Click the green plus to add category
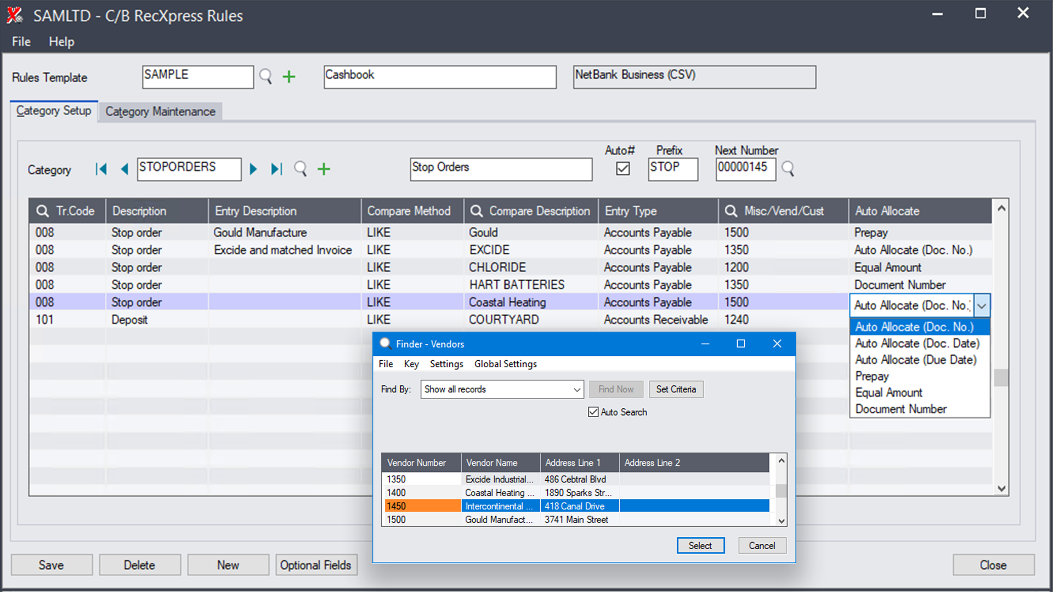The image size is (1053, 592). tap(324, 169)
